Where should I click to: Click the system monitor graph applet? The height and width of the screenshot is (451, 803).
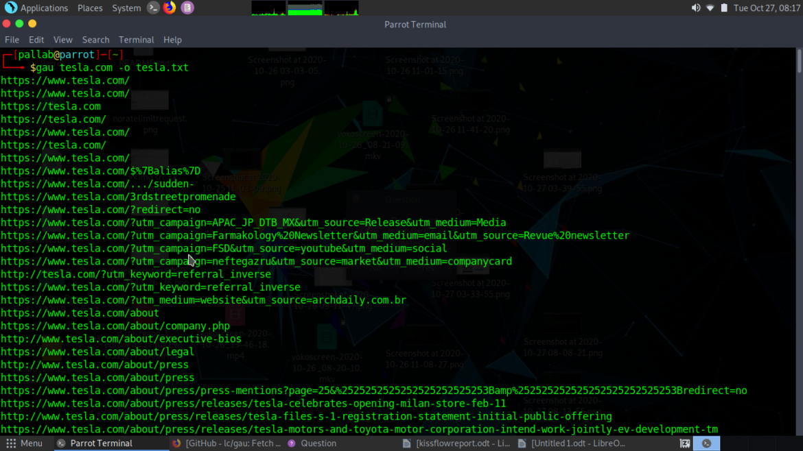click(x=305, y=8)
